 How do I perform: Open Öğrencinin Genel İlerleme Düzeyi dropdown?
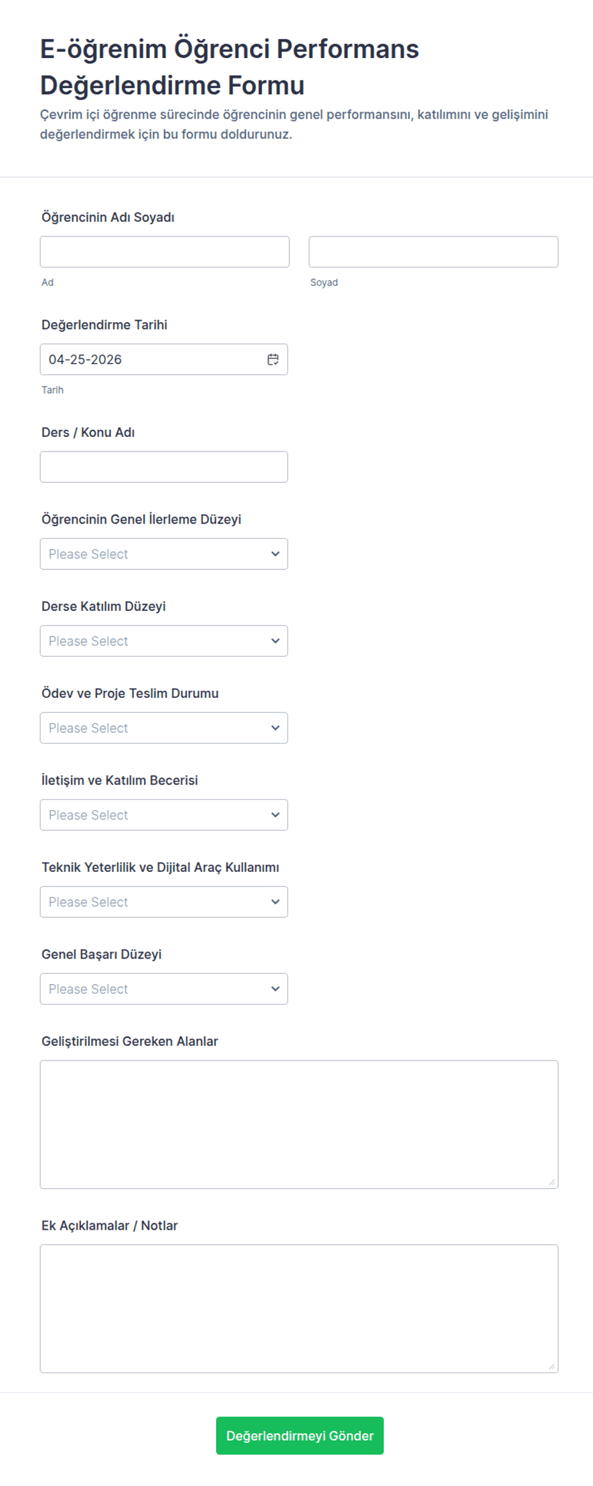(x=164, y=554)
